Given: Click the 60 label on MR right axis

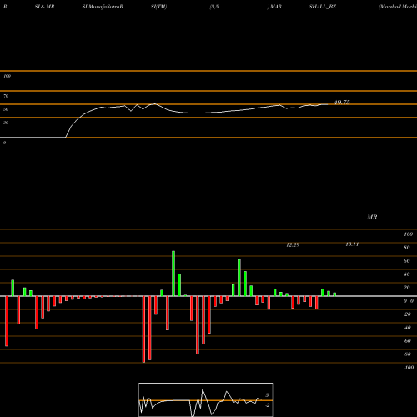Looking at the screenshot, I should coord(407,261).
